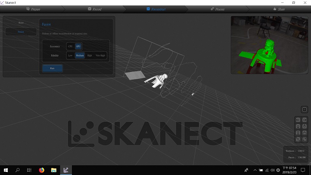The height and width of the screenshot is (175, 311).
Task: Open the Share tab
Action: point(279,9)
